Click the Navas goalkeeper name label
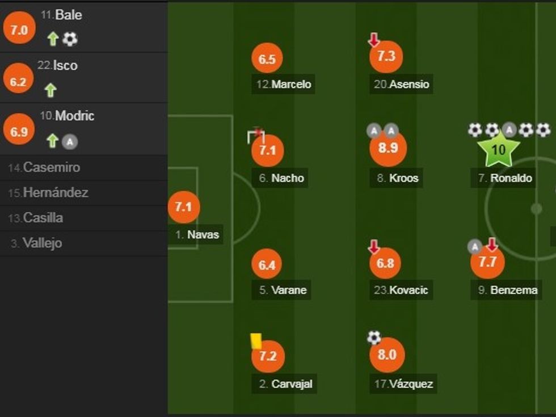The image size is (556, 417). 196,234
